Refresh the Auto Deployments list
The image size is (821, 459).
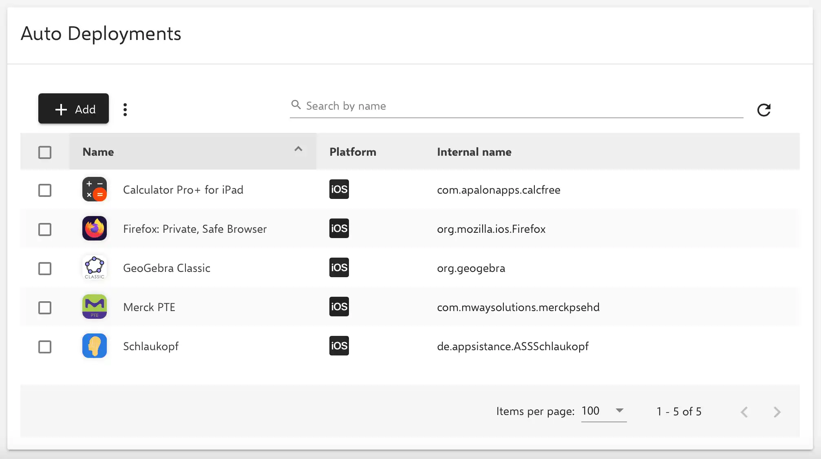pos(764,110)
